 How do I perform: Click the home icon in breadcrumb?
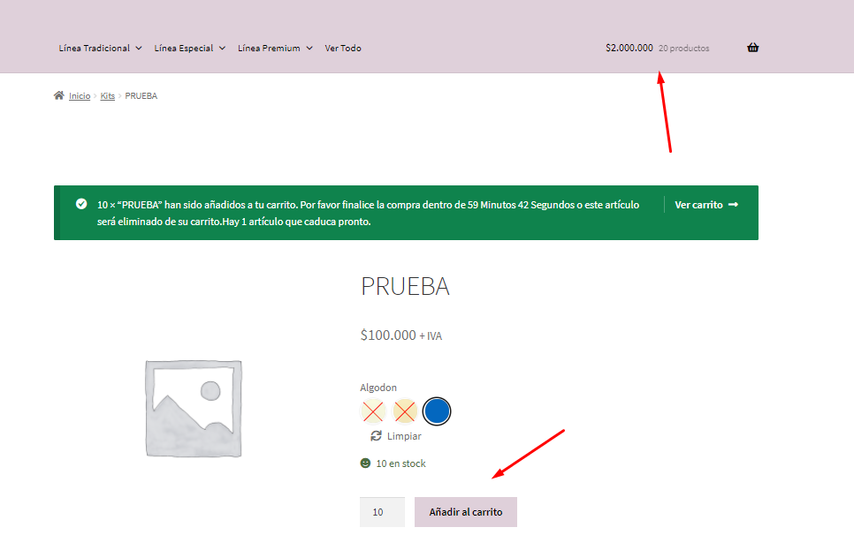tap(58, 95)
